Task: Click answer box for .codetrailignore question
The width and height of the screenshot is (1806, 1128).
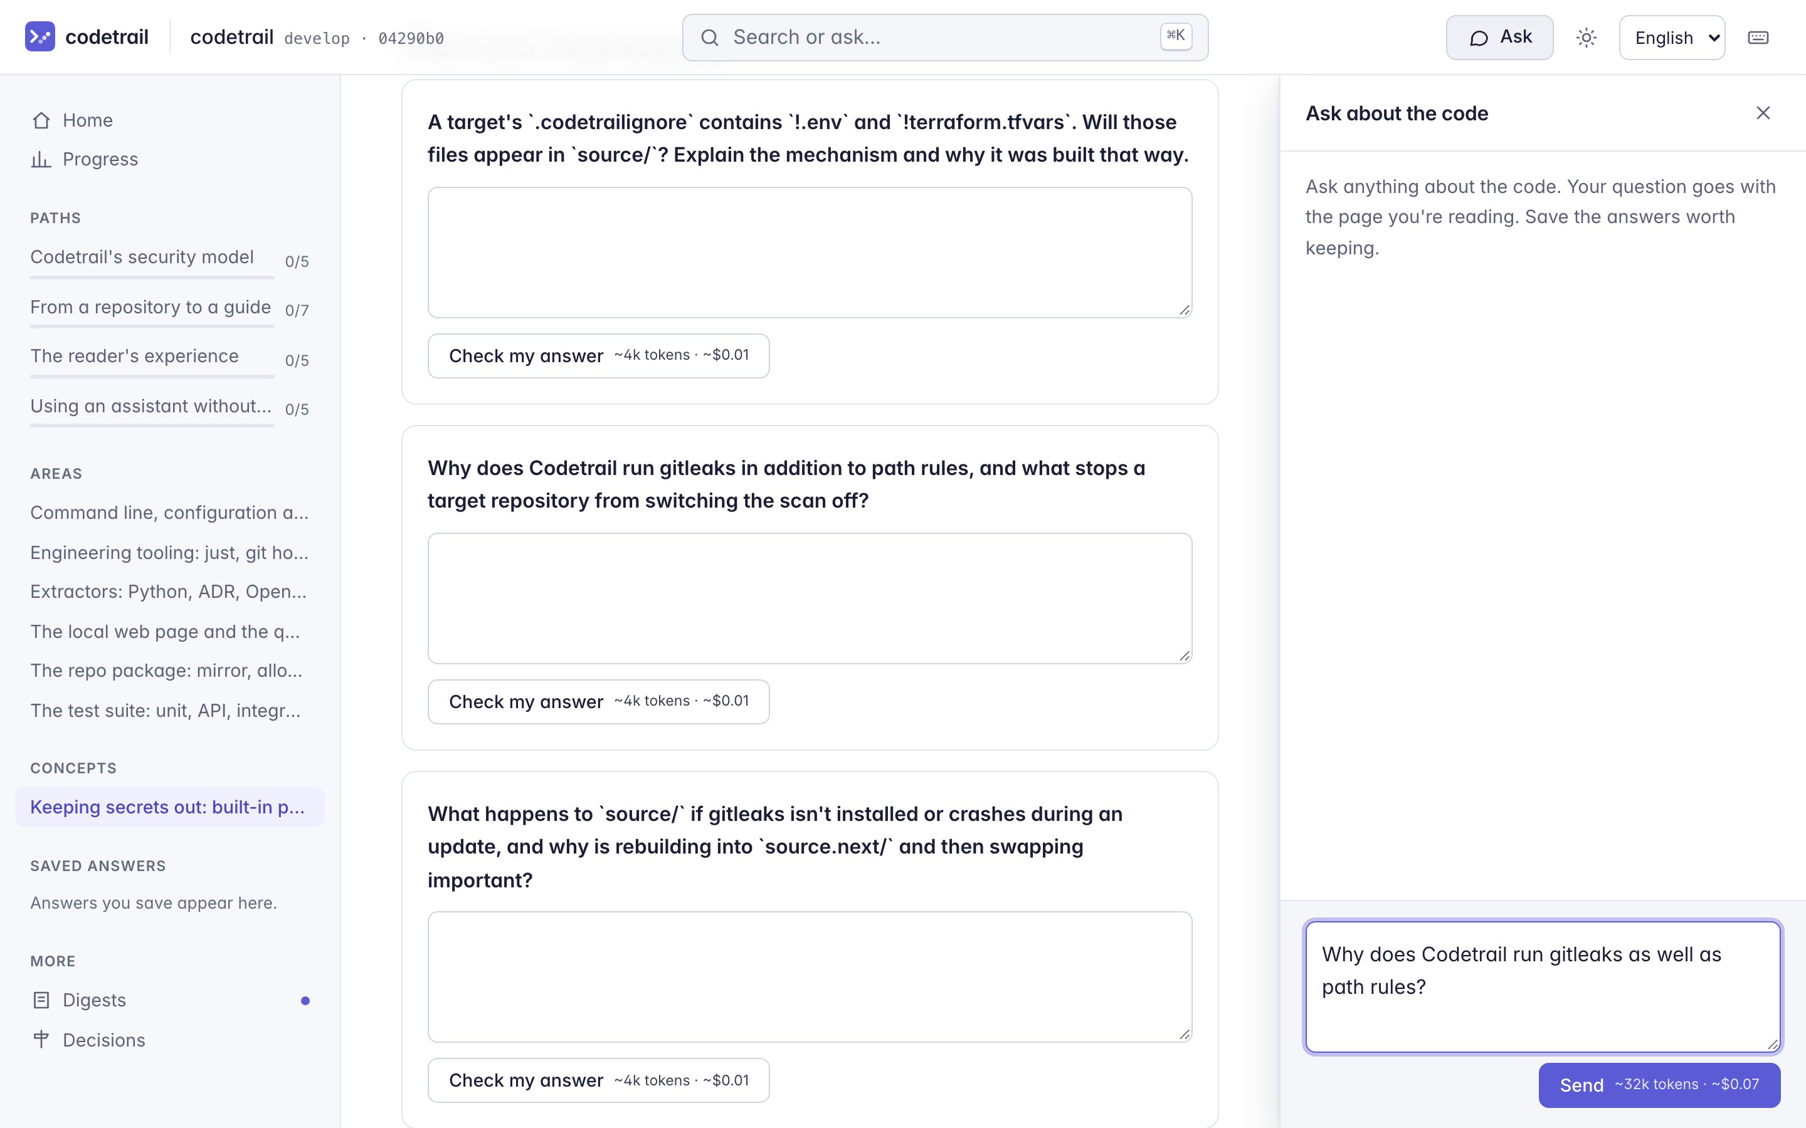Action: click(x=810, y=252)
